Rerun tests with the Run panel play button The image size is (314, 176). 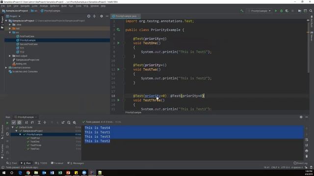pyautogui.click(x=7, y=123)
